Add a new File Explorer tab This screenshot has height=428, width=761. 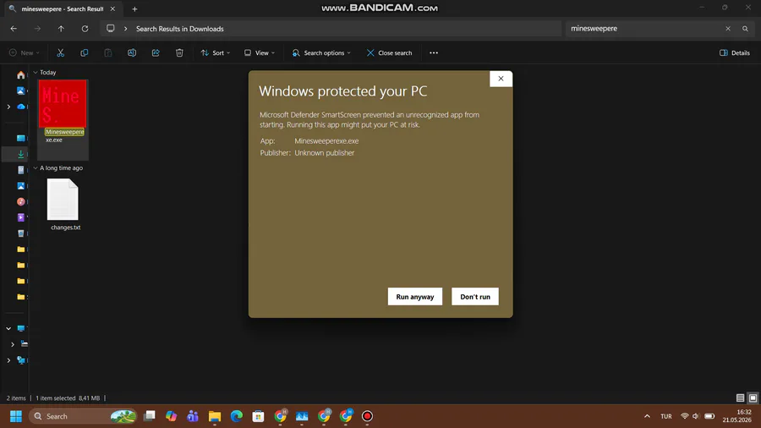tap(134, 8)
